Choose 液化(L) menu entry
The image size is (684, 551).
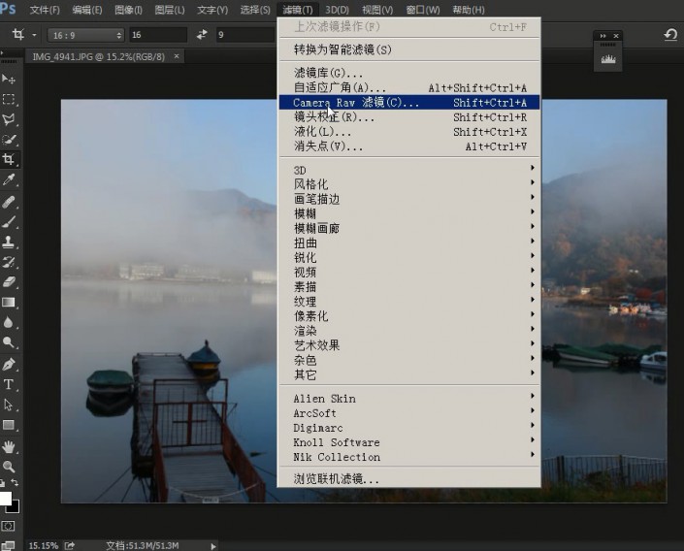click(x=409, y=132)
